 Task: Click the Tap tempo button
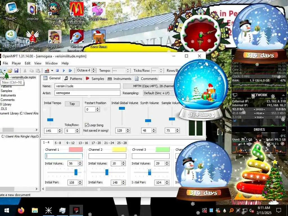[72, 104]
